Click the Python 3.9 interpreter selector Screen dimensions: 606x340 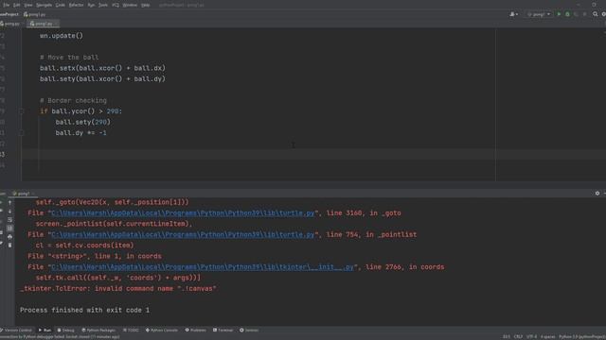(x=582, y=337)
